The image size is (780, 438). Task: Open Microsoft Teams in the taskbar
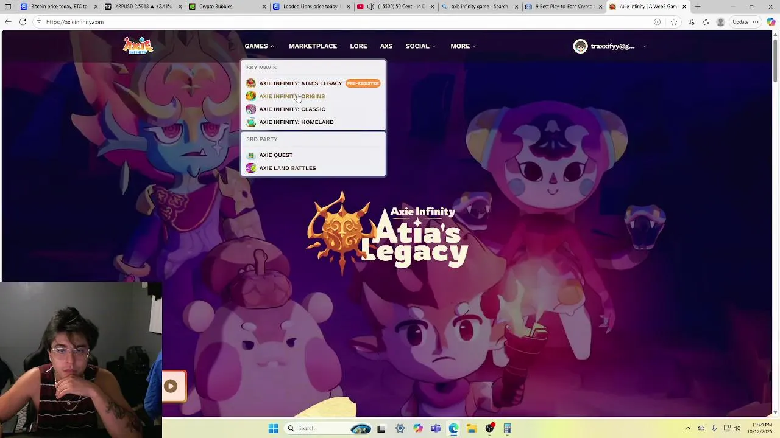(x=436, y=428)
